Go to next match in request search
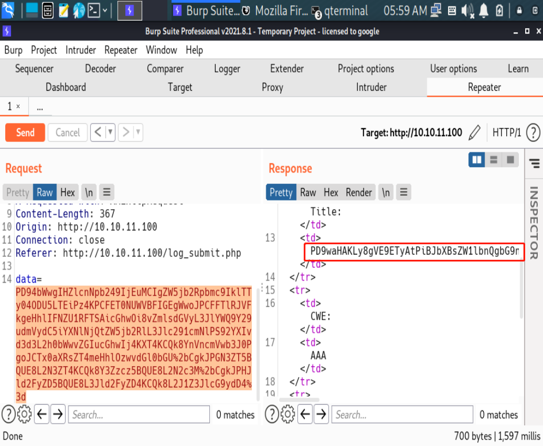This screenshot has height=446, width=543. pos(58,414)
